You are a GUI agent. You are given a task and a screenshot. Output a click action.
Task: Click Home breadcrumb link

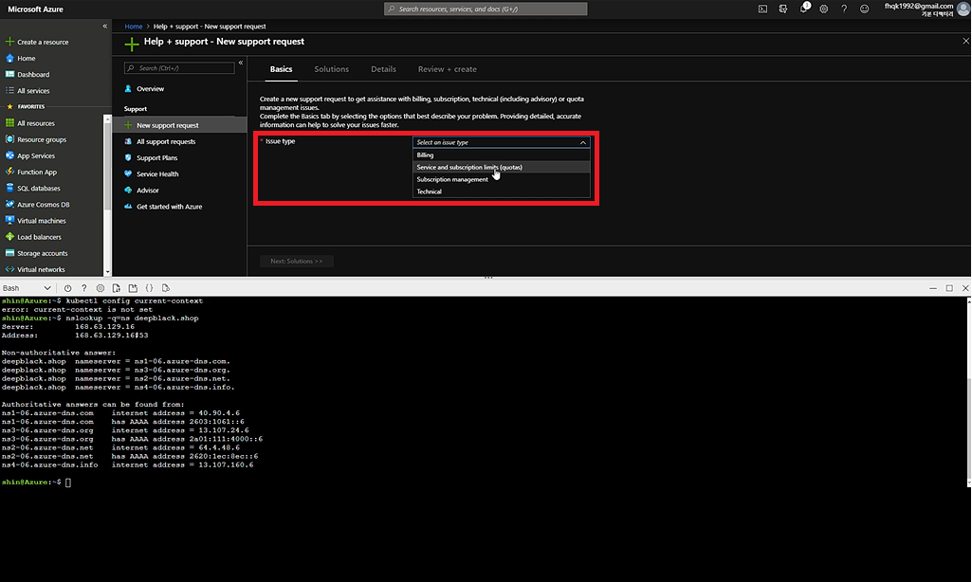tap(134, 27)
